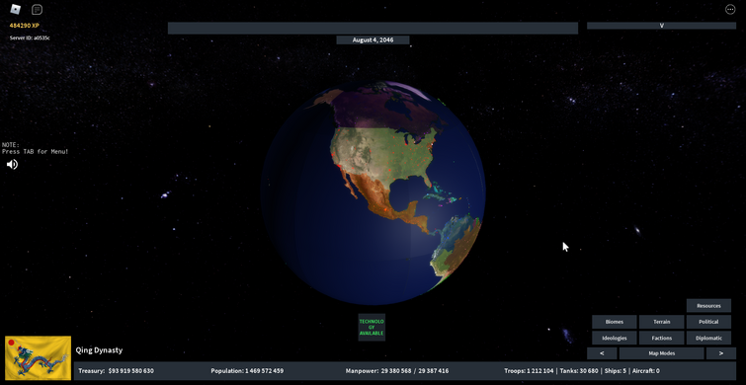Open the Technology Available notification
The height and width of the screenshot is (385, 746).
point(372,327)
